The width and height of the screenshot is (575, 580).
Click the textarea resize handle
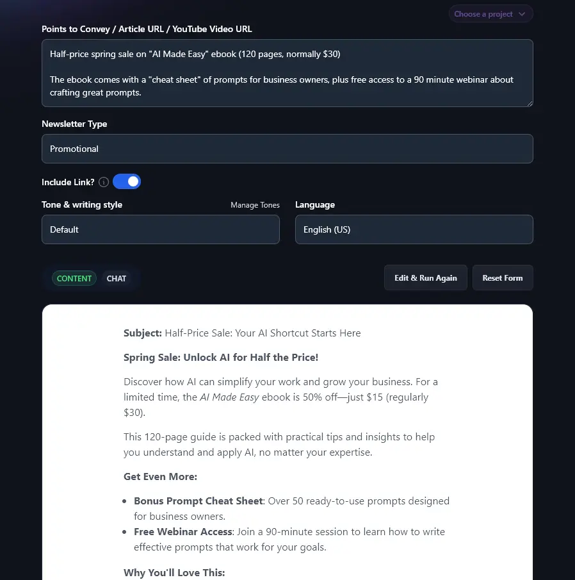530,103
